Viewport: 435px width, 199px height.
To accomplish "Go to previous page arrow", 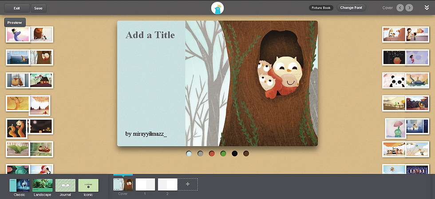I will pos(400,8).
